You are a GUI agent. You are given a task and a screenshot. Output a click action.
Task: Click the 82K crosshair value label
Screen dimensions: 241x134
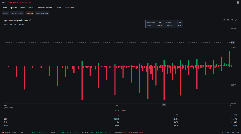233,42
